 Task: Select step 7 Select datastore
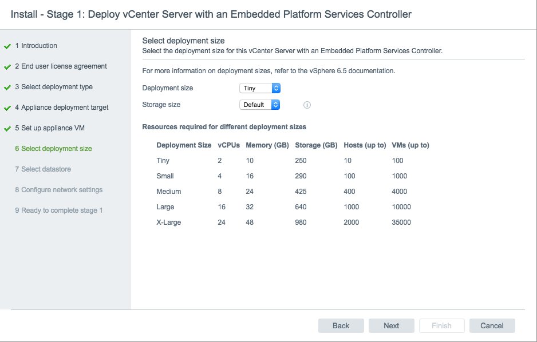[43, 169]
